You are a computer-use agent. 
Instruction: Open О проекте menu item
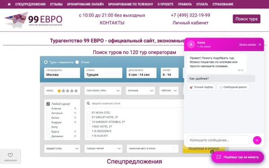pyautogui.click(x=165, y=4)
